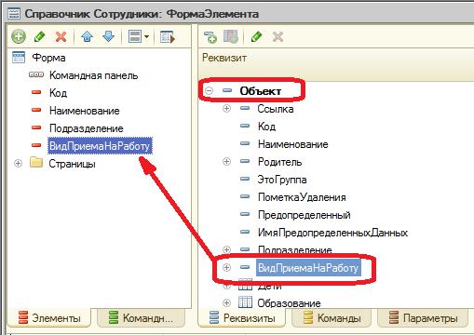Click the Командная панель node icon

pyautogui.click(x=36, y=74)
